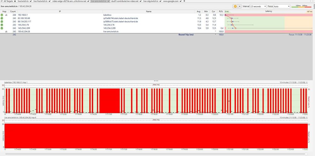The height and width of the screenshot is (156, 315).
Task: Click the green hop 1 circle
Action: point(2,15)
